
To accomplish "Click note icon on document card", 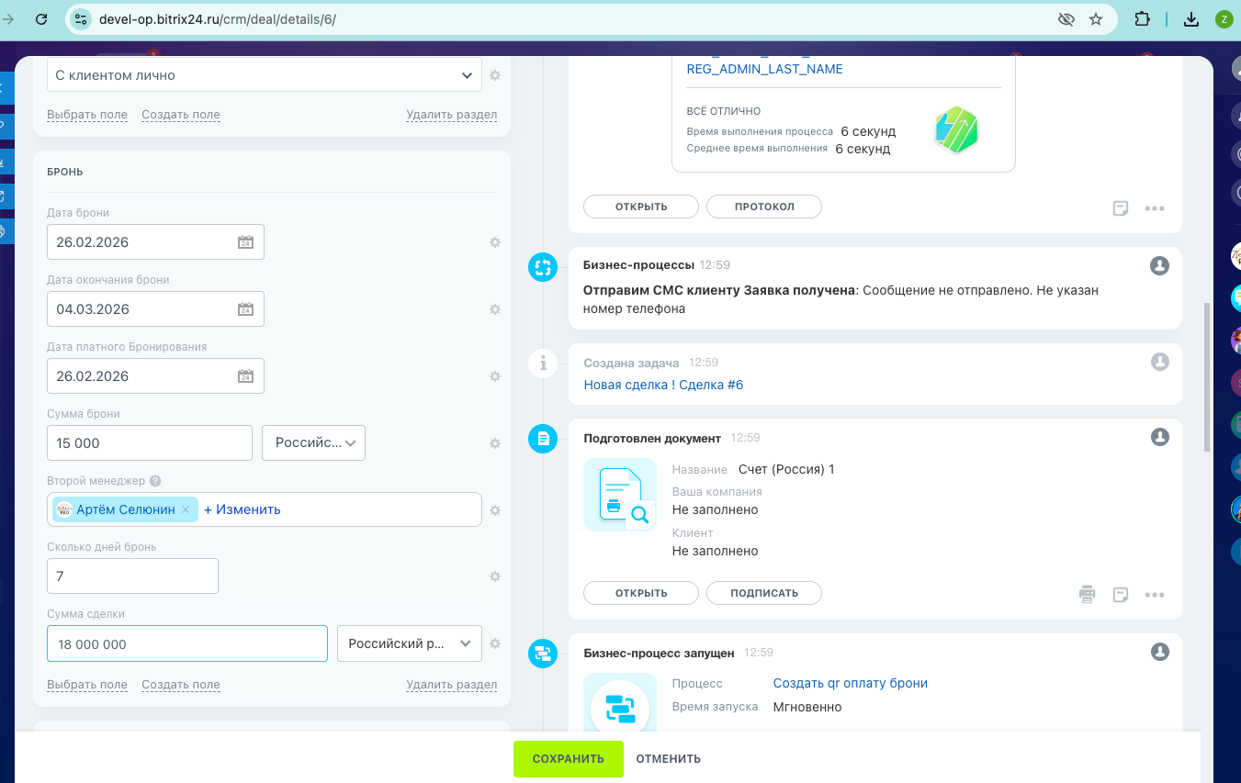I will (1120, 595).
